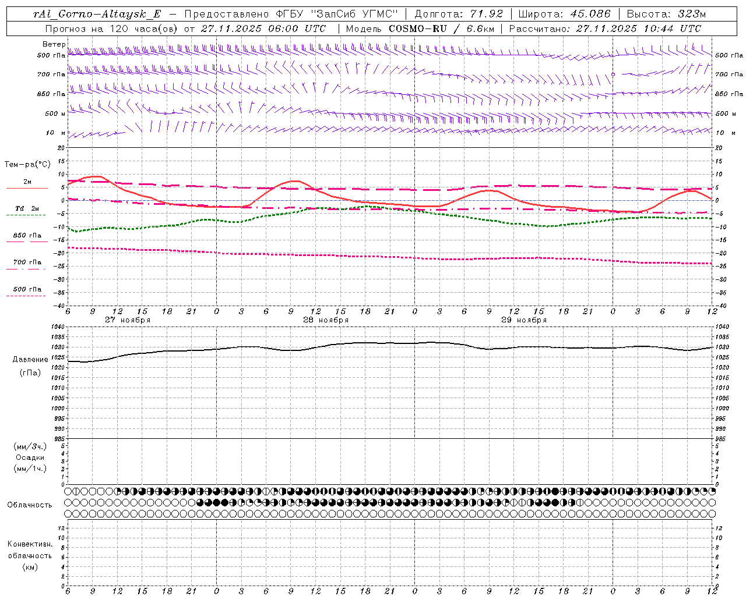
Task: Click the 10 м wind level label on the left
Action: [56, 133]
